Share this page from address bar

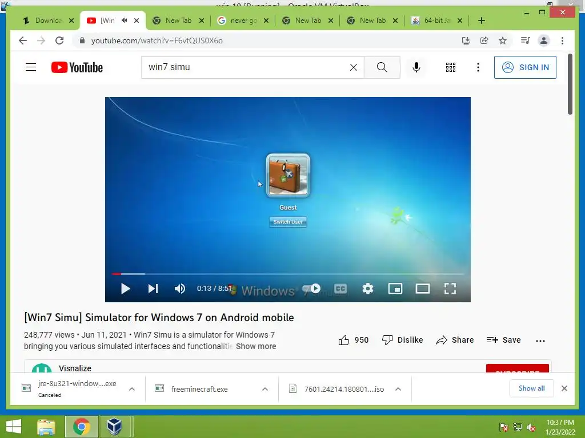[484, 40]
